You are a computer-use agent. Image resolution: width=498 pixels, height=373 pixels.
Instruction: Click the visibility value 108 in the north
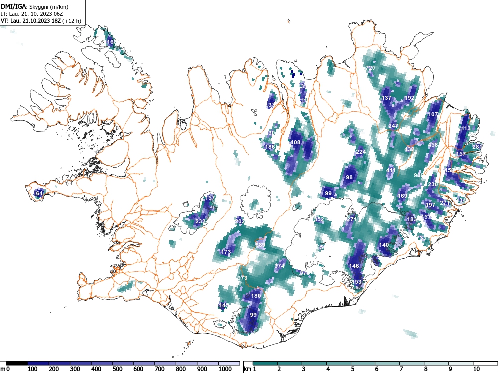pyautogui.click(x=296, y=142)
